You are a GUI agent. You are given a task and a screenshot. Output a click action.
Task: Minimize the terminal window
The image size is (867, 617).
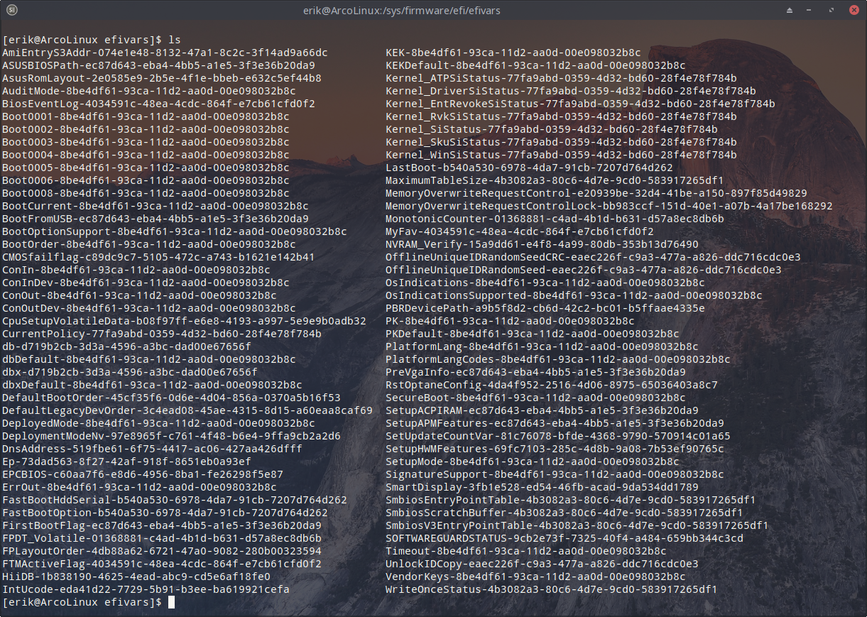tap(810, 11)
